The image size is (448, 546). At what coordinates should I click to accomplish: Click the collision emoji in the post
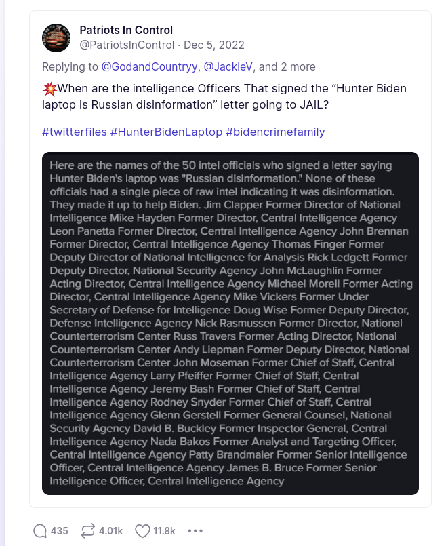(x=49, y=89)
